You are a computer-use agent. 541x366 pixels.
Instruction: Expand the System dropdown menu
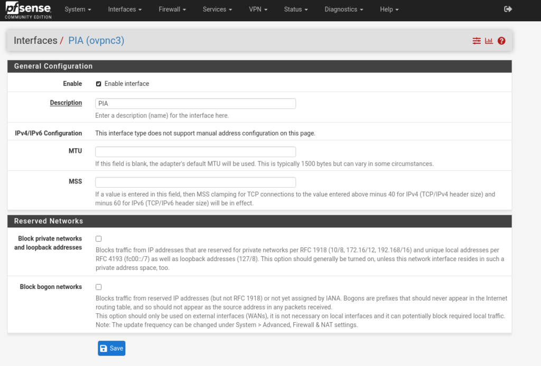click(x=78, y=9)
